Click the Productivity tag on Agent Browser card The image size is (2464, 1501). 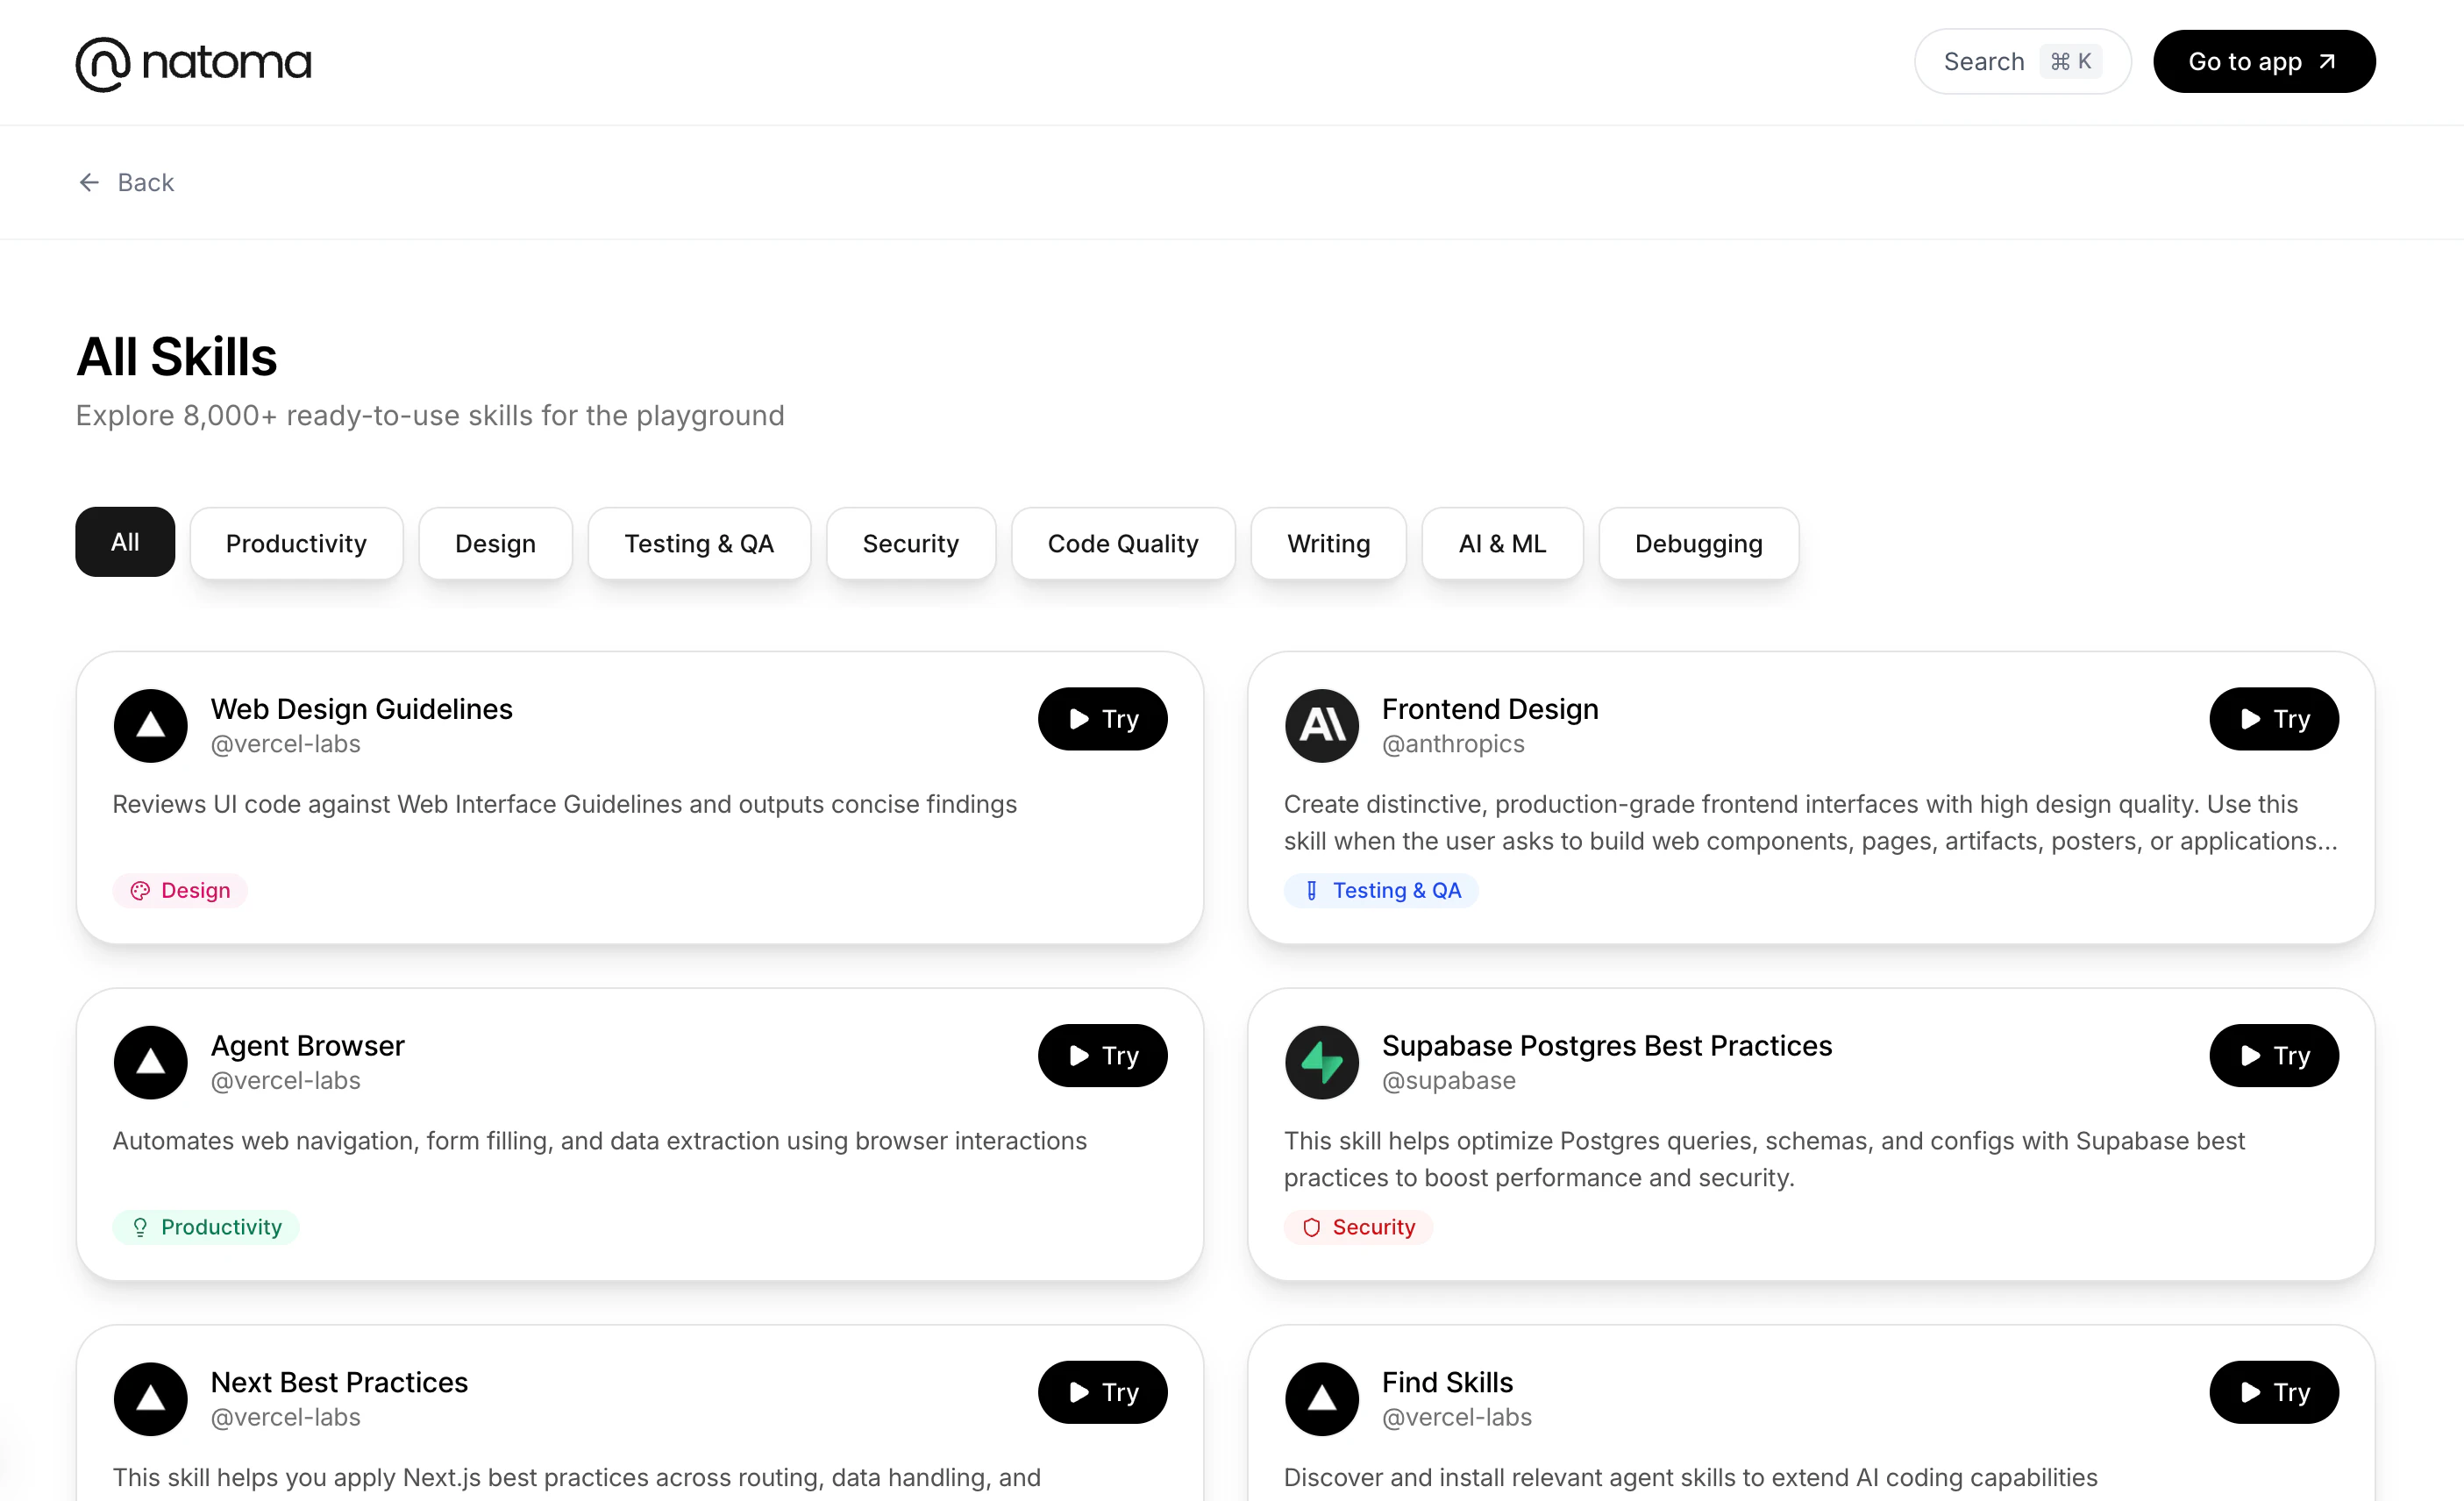pyautogui.click(x=206, y=1226)
